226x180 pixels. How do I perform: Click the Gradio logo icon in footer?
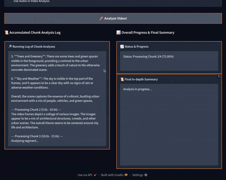click(126, 175)
